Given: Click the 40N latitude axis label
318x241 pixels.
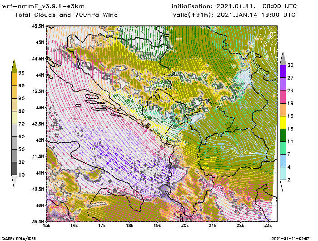Looking at the screenshot, I should 40,205.
